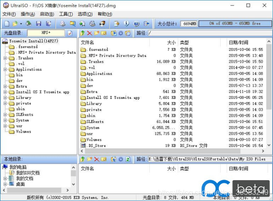Click the blue Help question mark icon
This screenshot has width=273, height=201.
point(136,24)
